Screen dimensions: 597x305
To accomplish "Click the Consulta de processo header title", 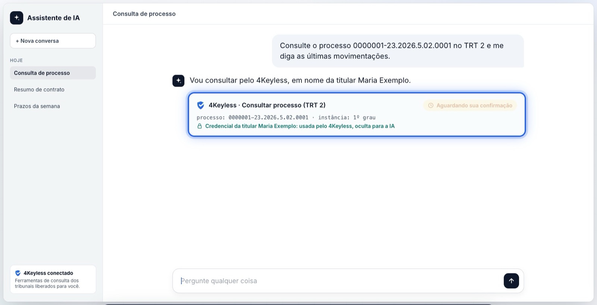I will coord(144,14).
